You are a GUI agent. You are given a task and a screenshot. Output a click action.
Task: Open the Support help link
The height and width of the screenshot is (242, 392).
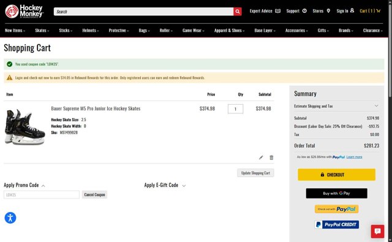pyautogui.click(x=296, y=11)
